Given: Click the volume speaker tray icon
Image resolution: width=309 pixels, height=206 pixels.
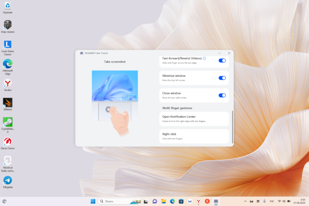Looking at the screenshot, I should (284, 201).
